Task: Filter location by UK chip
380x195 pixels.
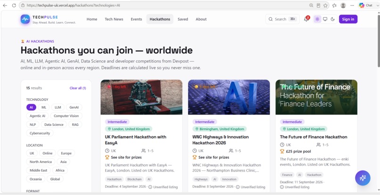Action: click(x=32, y=154)
